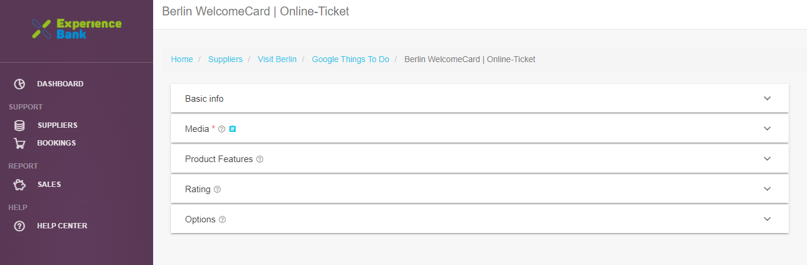Click the help icon beside Product Features

(260, 160)
